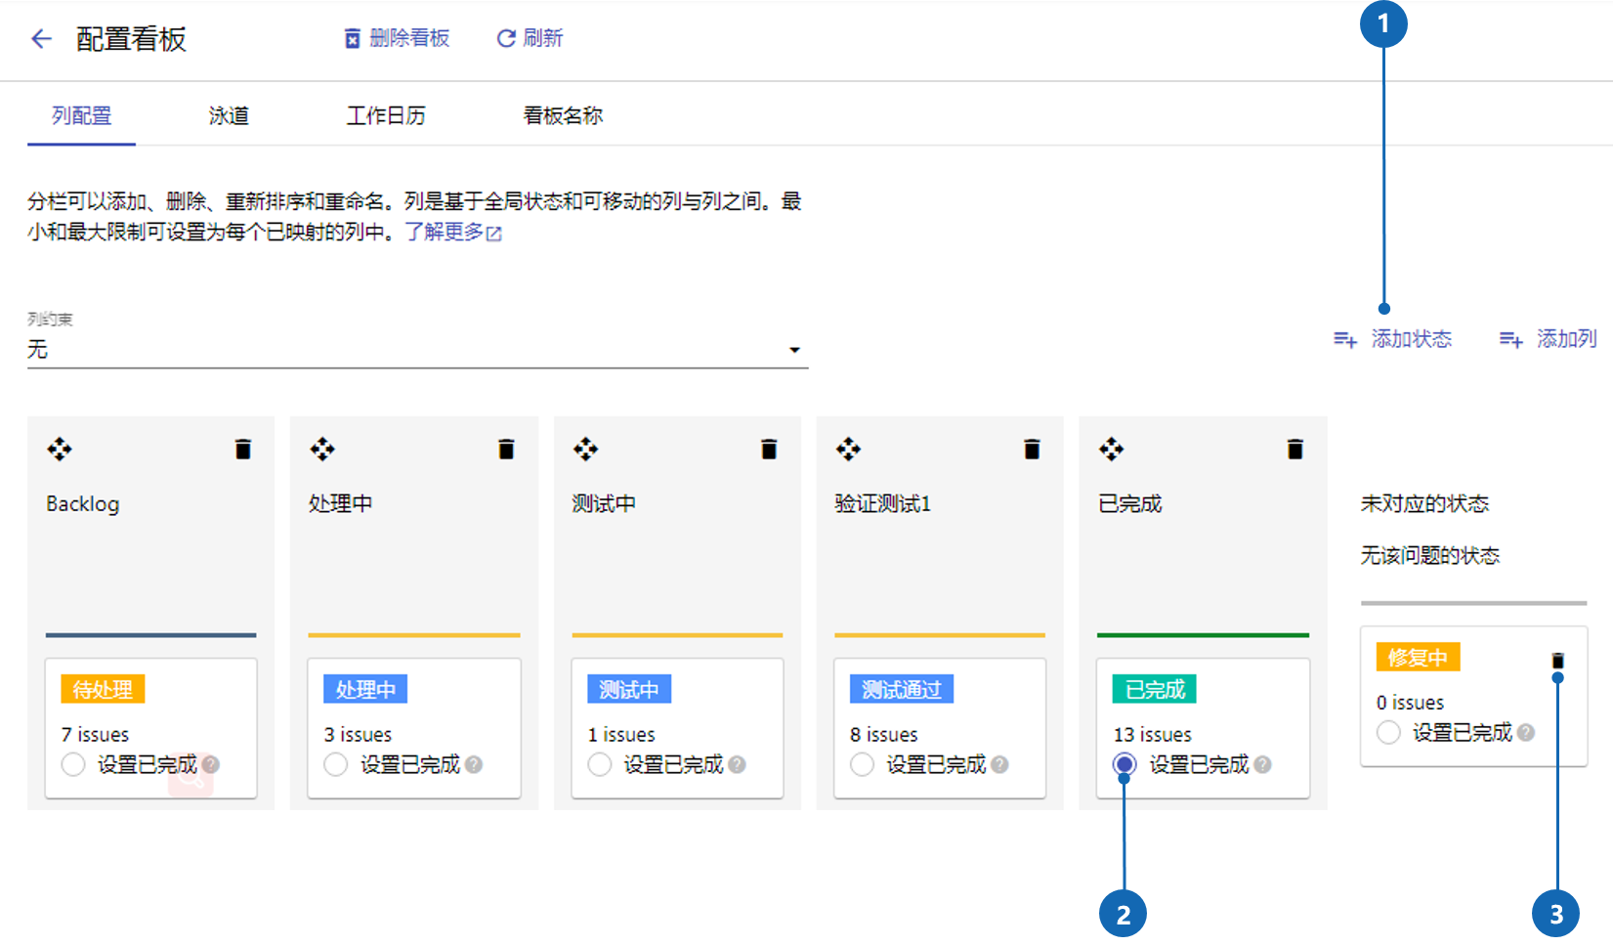Click the 1 issues count text

[621, 735]
